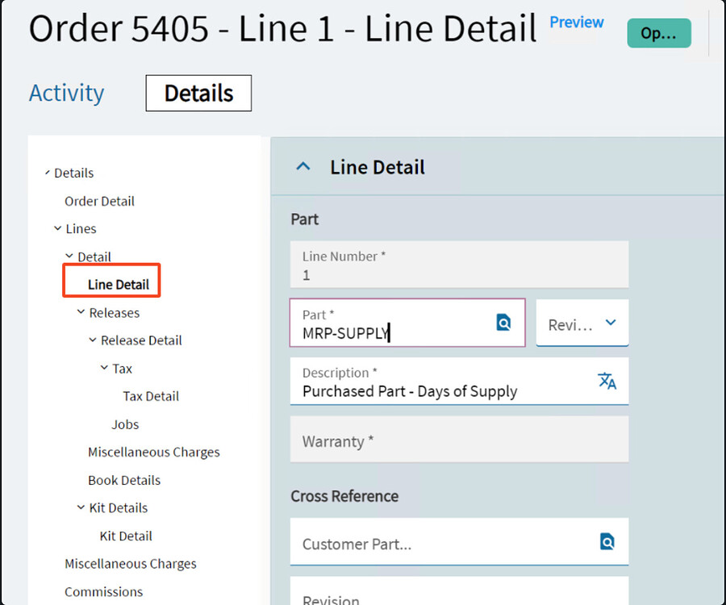726x605 pixels.
Task: Click the teal Op... button
Action: (658, 33)
